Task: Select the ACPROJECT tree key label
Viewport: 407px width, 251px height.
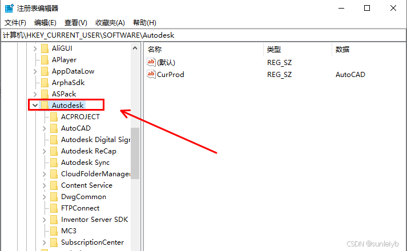Action: [x=80, y=117]
